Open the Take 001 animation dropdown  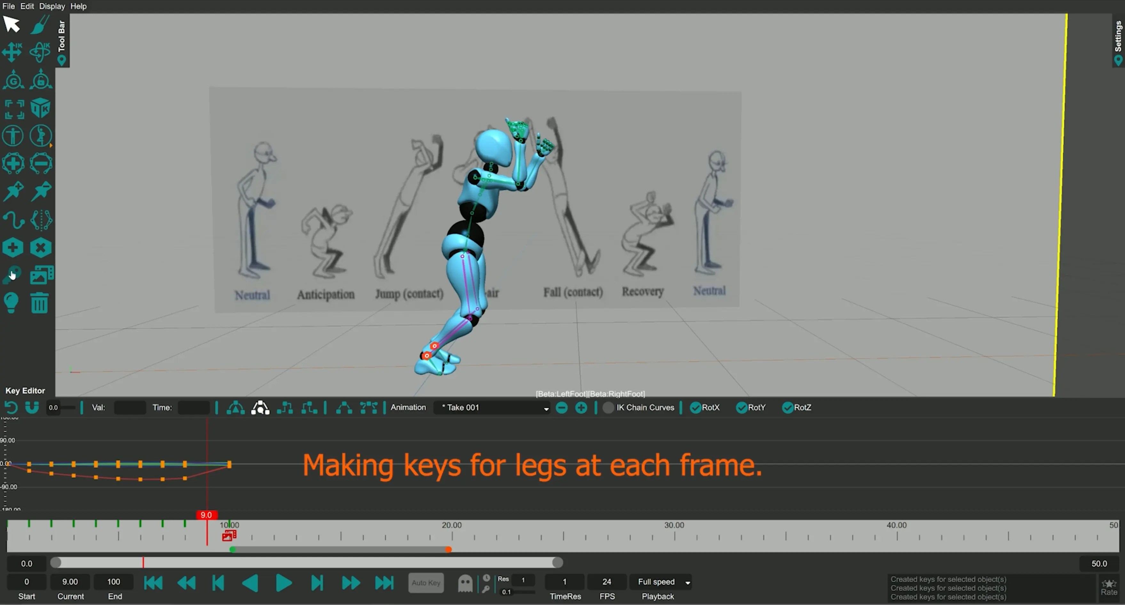(x=492, y=408)
